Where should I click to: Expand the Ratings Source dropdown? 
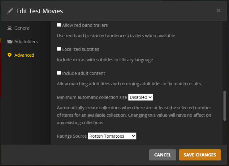coord(112,136)
